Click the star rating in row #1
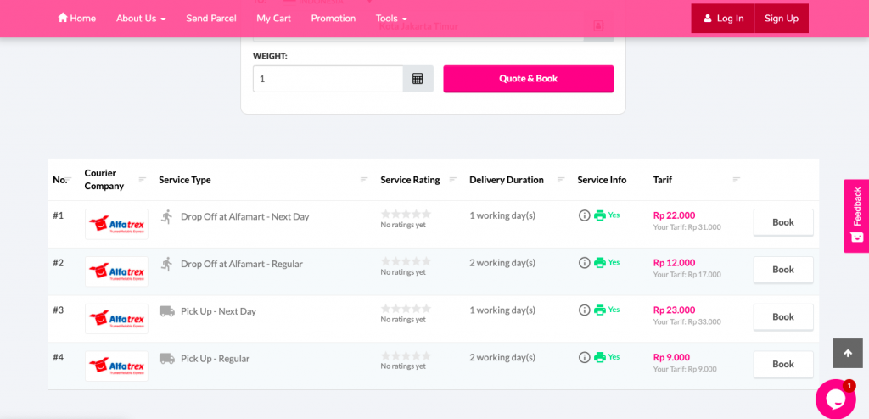 point(406,215)
